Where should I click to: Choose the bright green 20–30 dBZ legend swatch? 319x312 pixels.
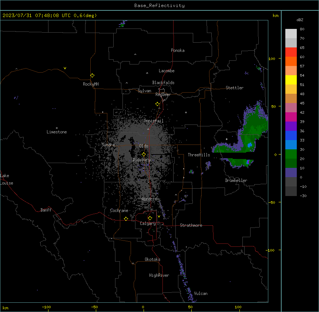point(291,154)
